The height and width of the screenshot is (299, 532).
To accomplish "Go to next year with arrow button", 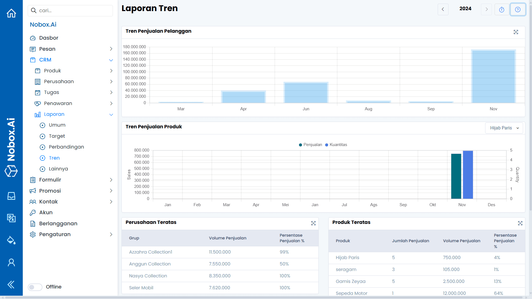I will click(486, 9).
